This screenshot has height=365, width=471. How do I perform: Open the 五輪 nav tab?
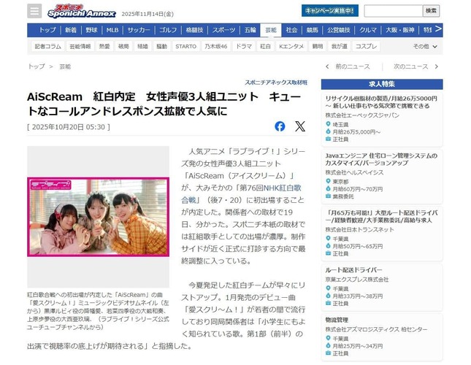click(250, 30)
